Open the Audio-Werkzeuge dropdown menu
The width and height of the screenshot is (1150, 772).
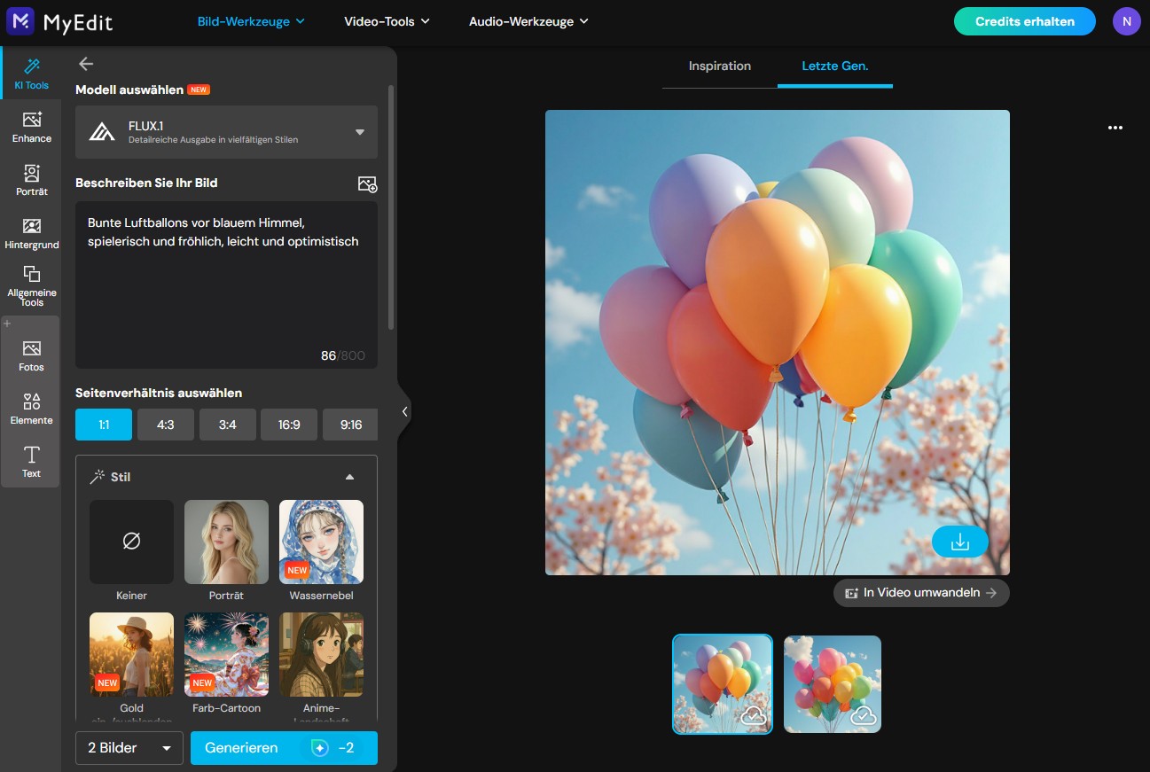click(528, 21)
